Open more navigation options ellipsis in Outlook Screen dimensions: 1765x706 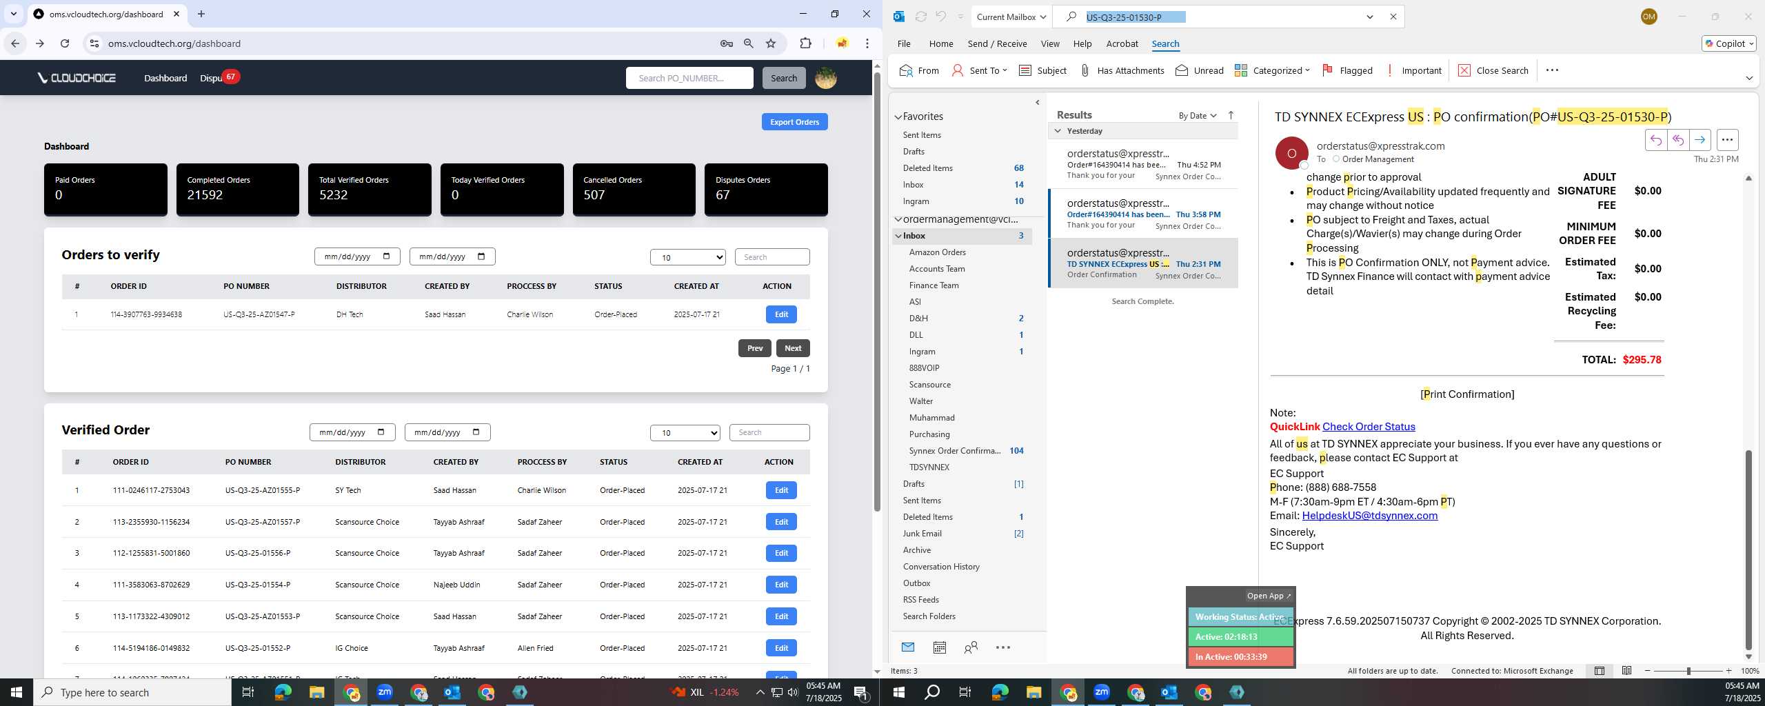click(x=1003, y=647)
